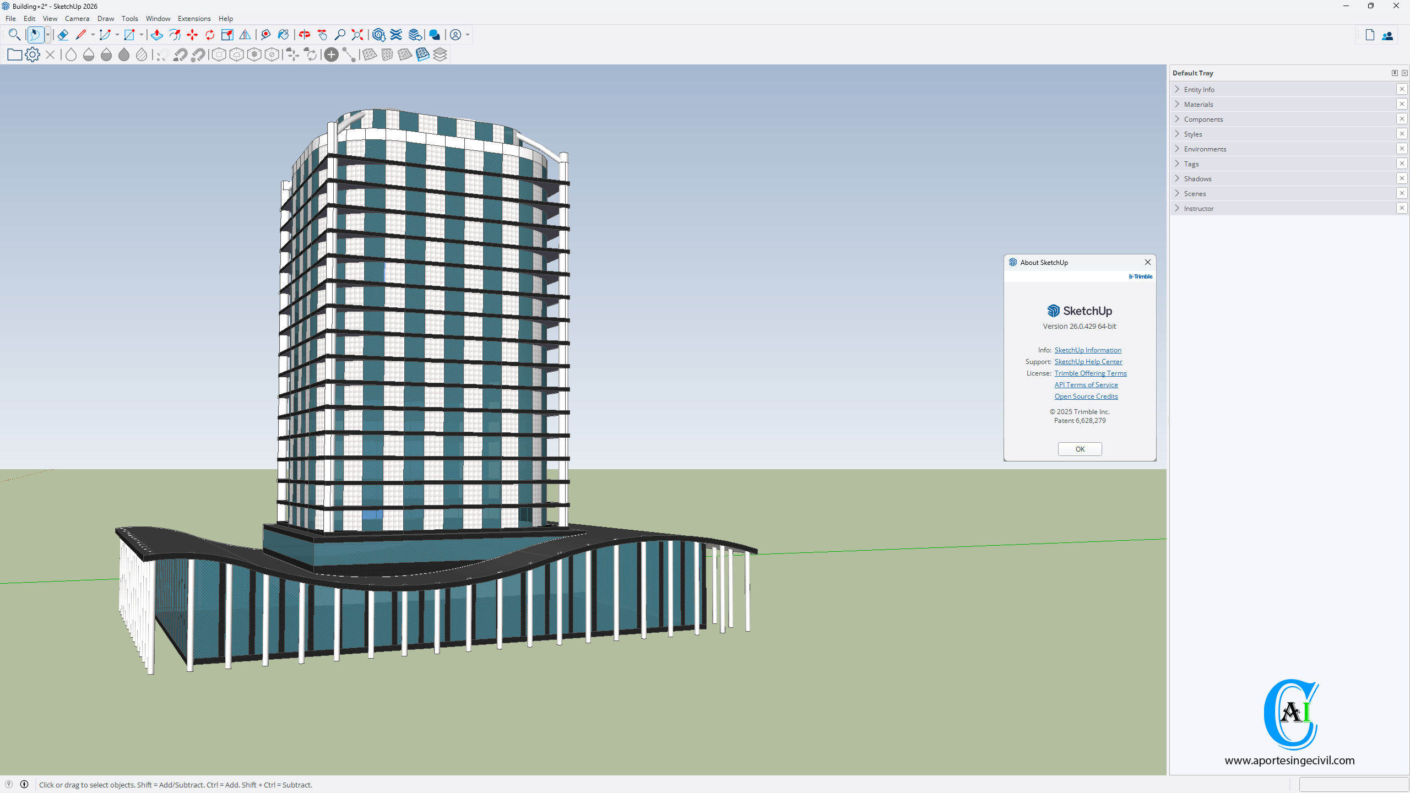The image size is (1410, 793).
Task: Select the Tape Measure tool
Action: click(265, 35)
